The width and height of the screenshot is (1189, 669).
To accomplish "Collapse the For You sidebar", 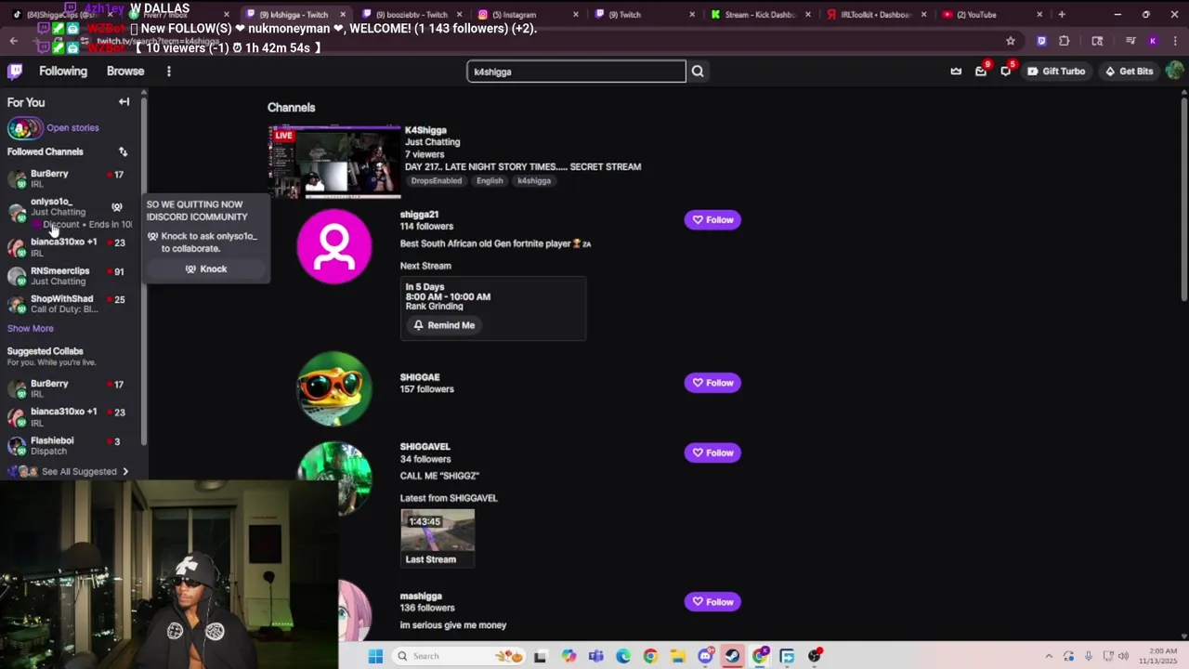I will click(124, 102).
